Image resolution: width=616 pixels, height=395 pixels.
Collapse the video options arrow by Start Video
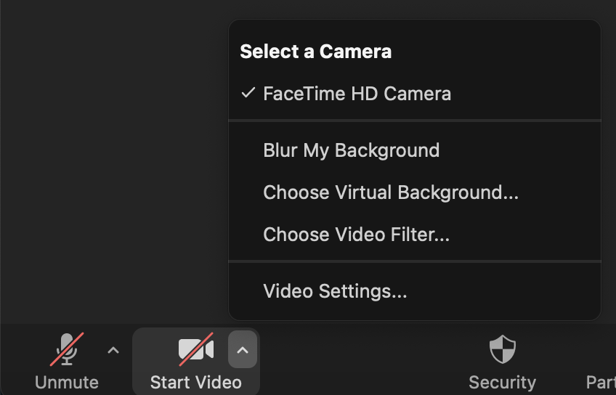pyautogui.click(x=243, y=350)
